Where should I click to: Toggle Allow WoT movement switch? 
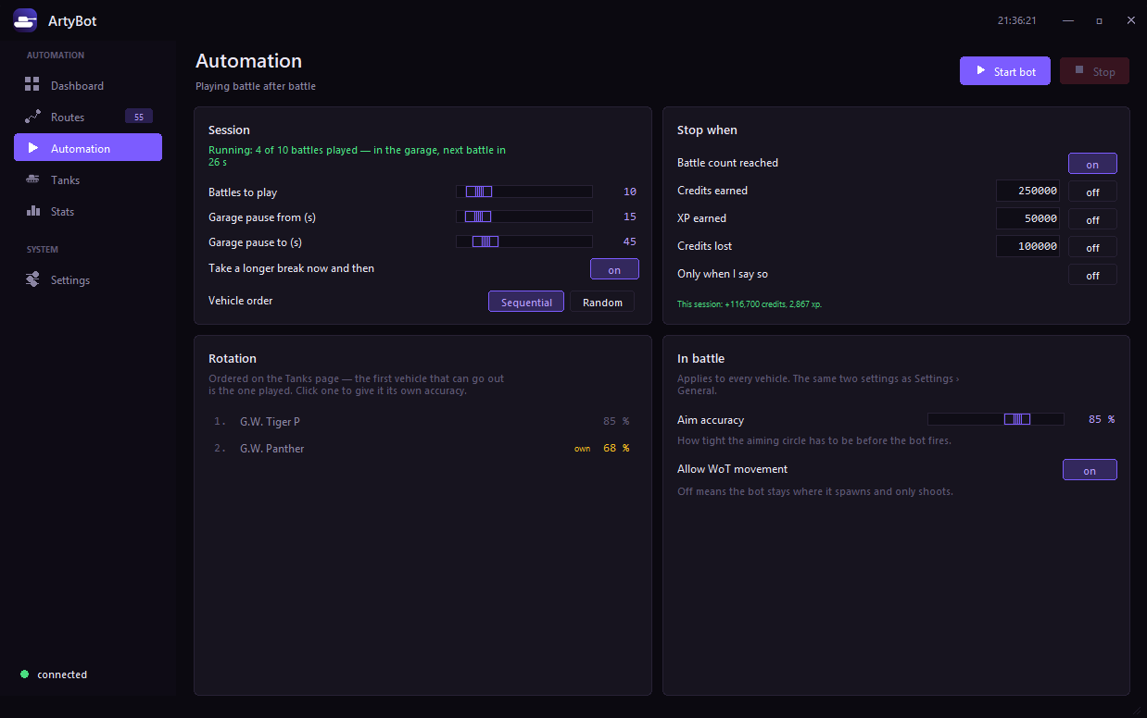click(1090, 470)
